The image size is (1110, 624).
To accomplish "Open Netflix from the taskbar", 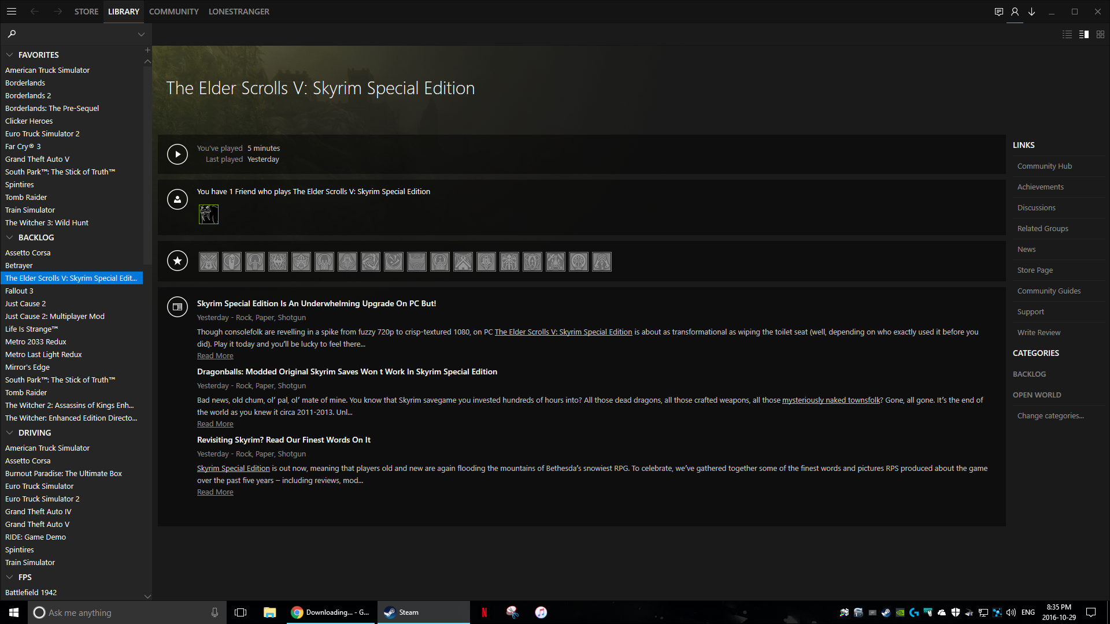I will pyautogui.click(x=484, y=612).
